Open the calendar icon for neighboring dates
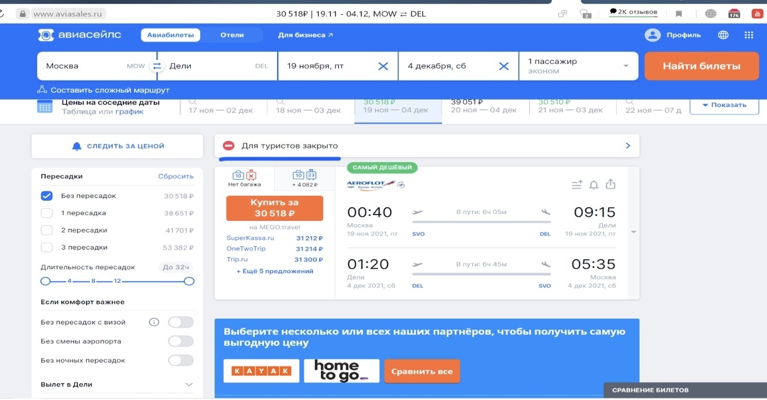767x400 pixels. click(45, 107)
